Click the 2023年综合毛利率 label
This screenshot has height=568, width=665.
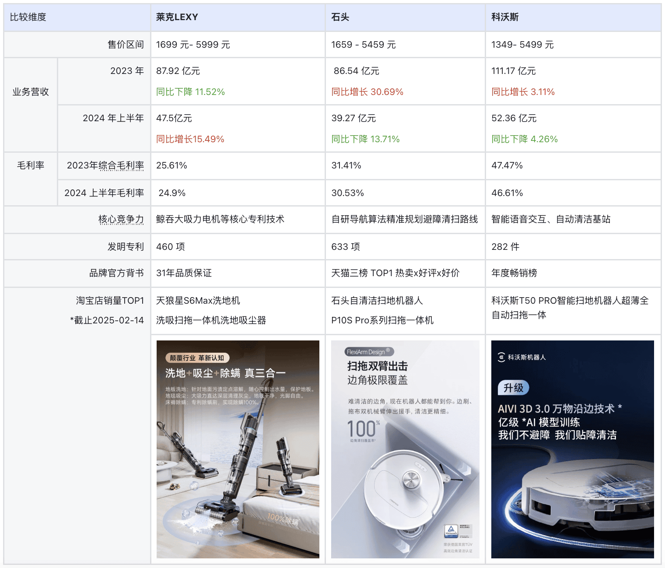click(105, 165)
